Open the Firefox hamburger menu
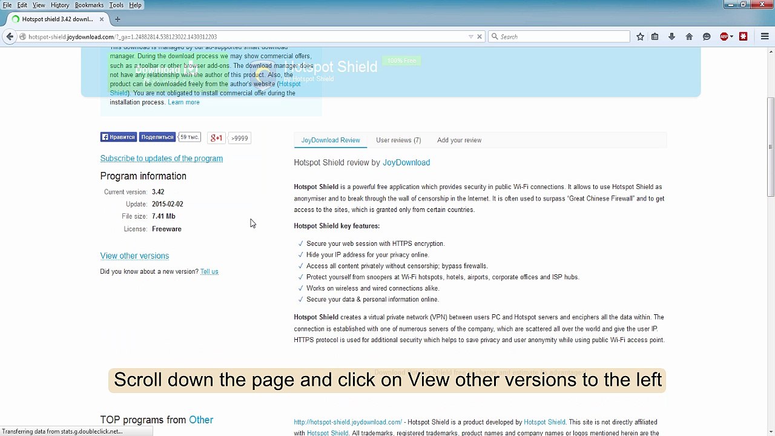 tap(765, 37)
